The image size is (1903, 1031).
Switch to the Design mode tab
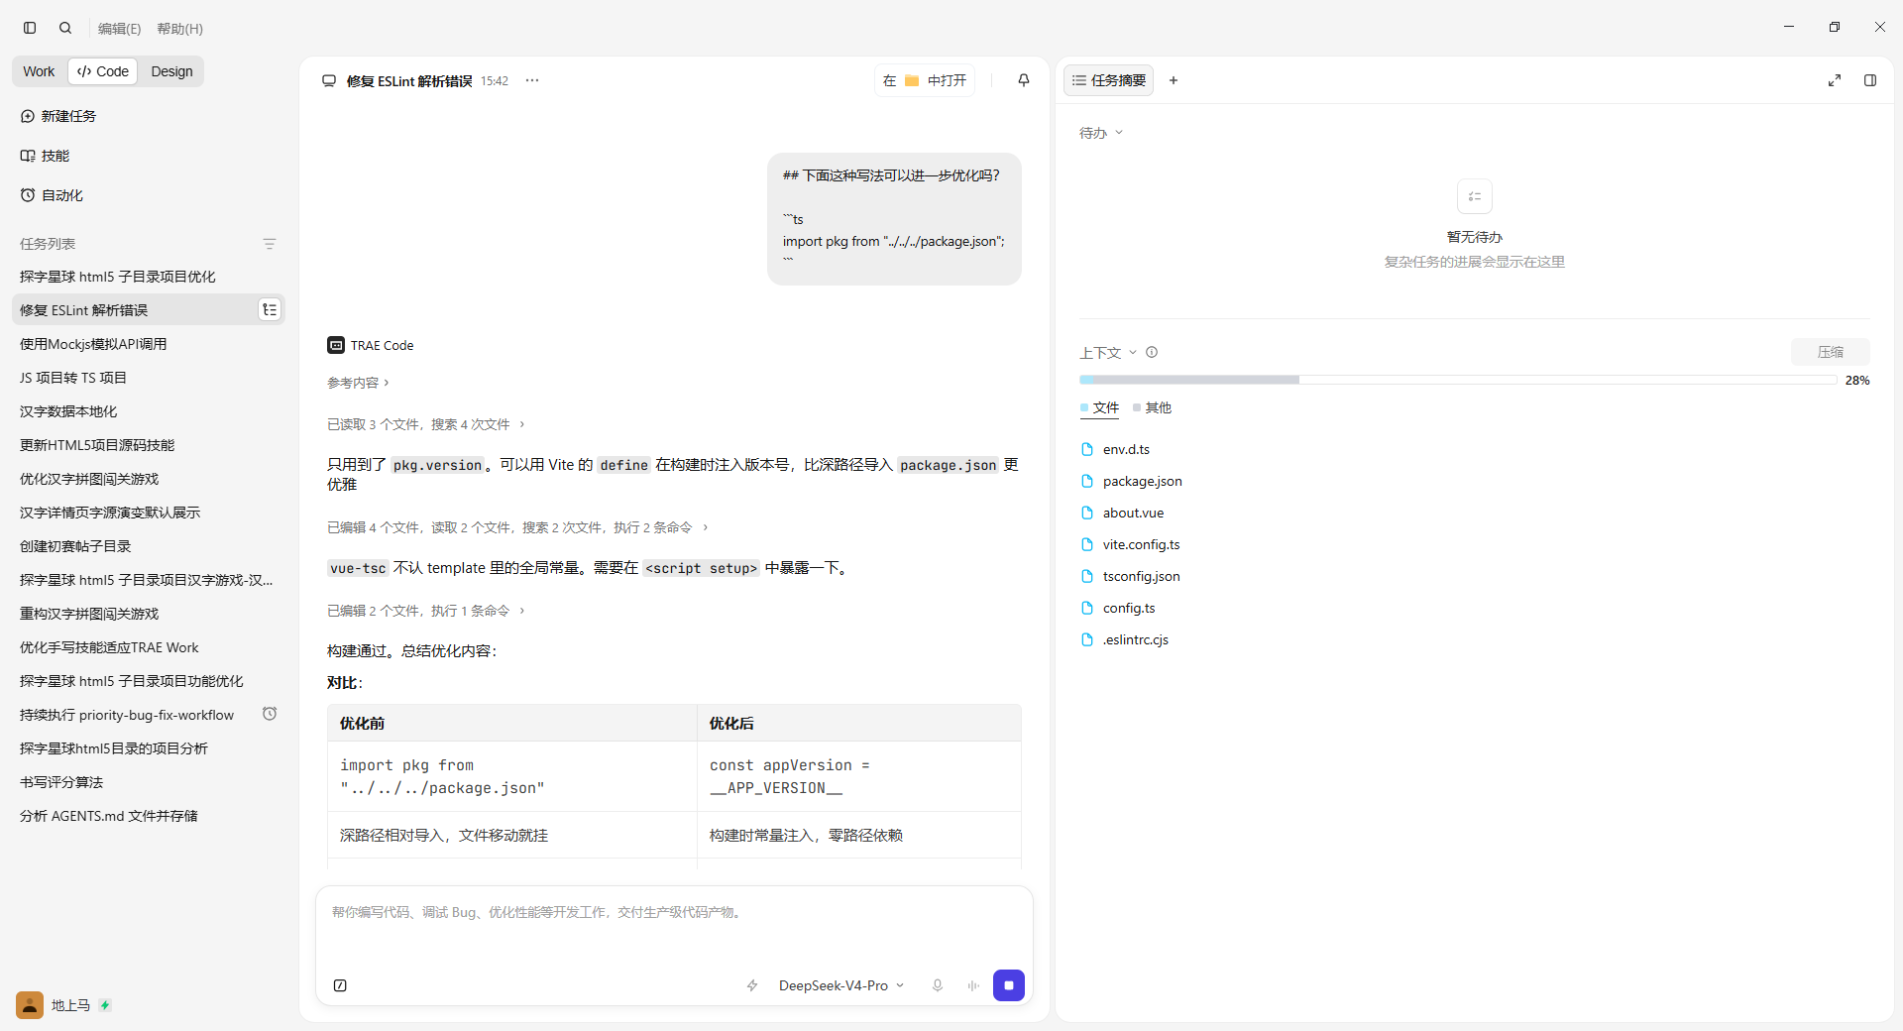(171, 71)
